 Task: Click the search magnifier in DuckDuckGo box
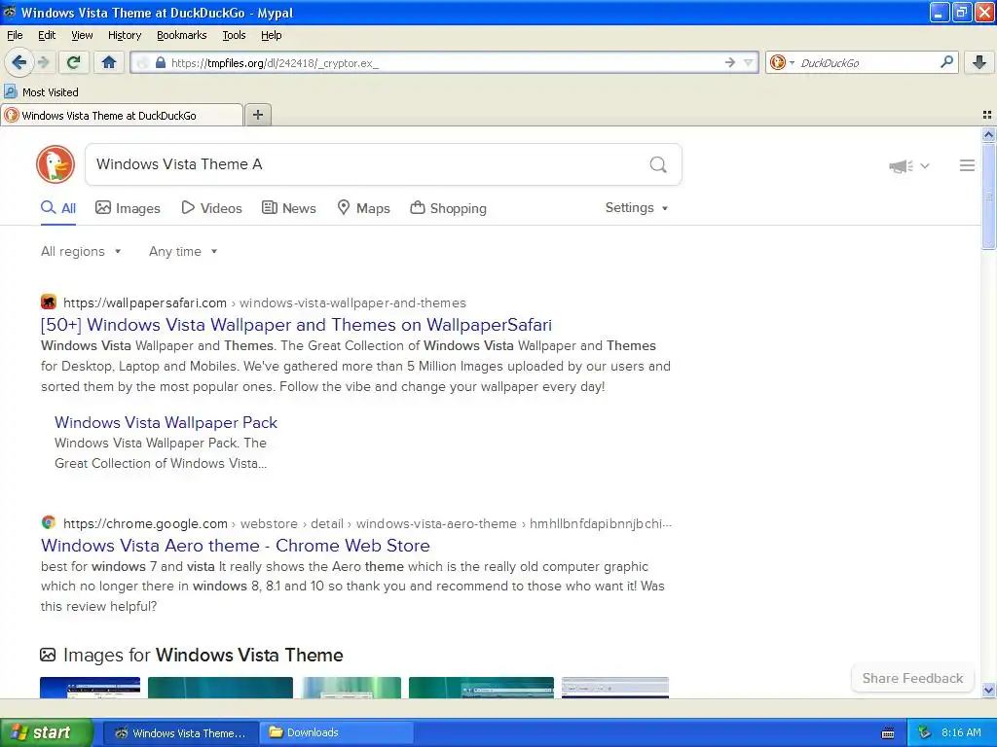658,164
